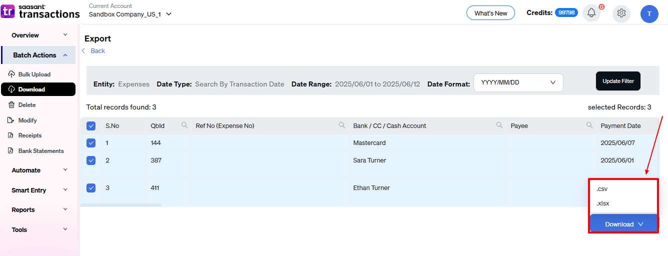Viewport: 668px width, 256px height.
Task: Open the notifications bell
Action: (x=591, y=13)
